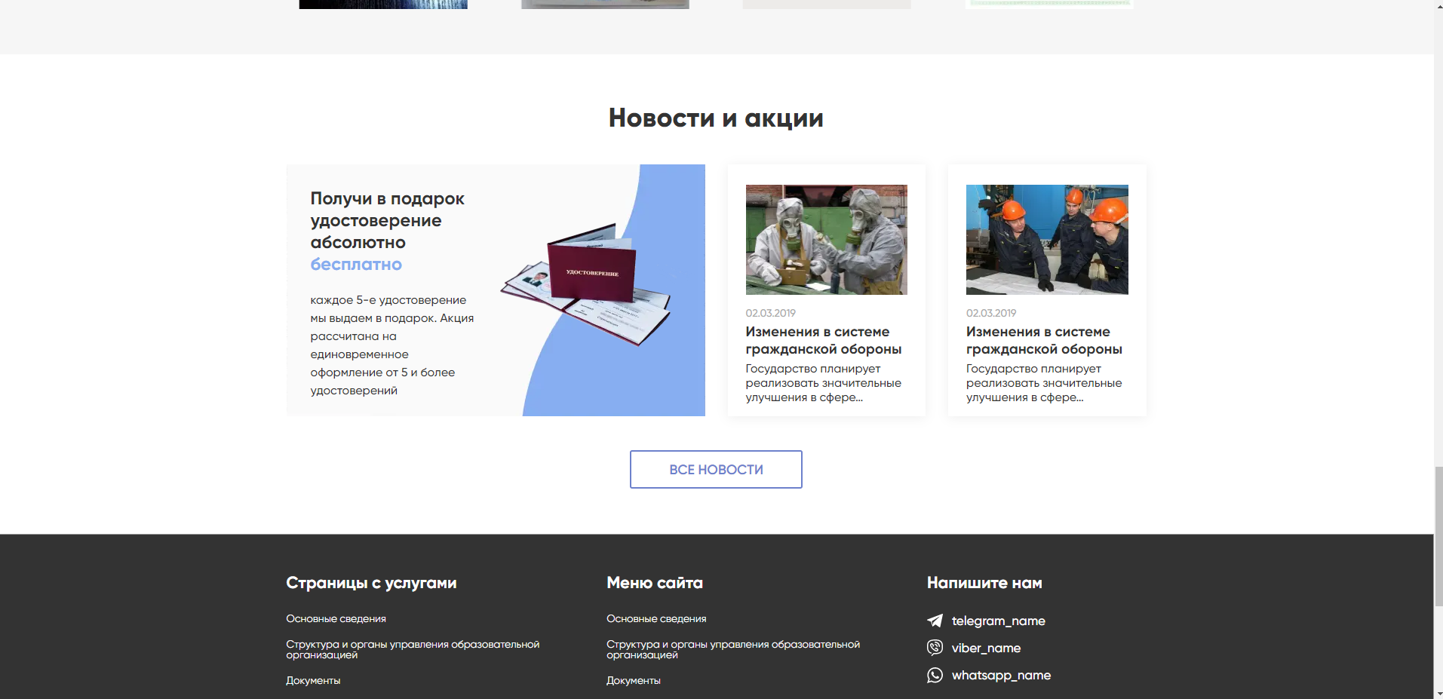1443x699 pixels.
Task: Click the scrollbar down arrow
Action: 1438,693
